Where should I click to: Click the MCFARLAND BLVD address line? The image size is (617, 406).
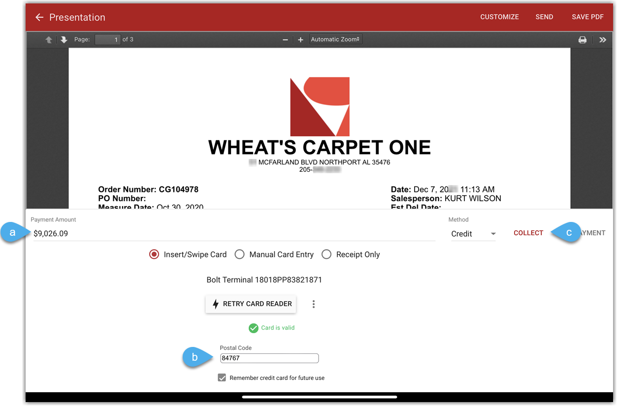point(320,162)
